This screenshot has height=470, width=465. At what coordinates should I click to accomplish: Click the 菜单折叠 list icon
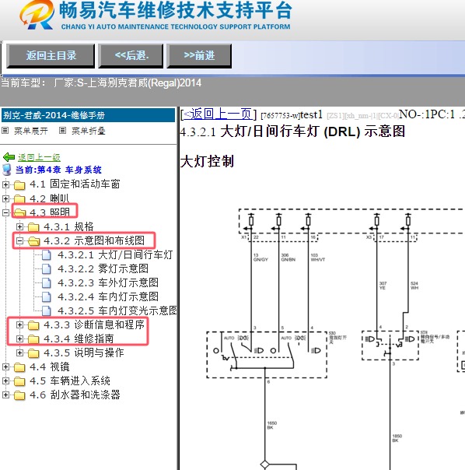click(62, 131)
